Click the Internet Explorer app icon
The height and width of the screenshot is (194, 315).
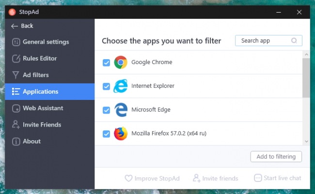tap(121, 86)
